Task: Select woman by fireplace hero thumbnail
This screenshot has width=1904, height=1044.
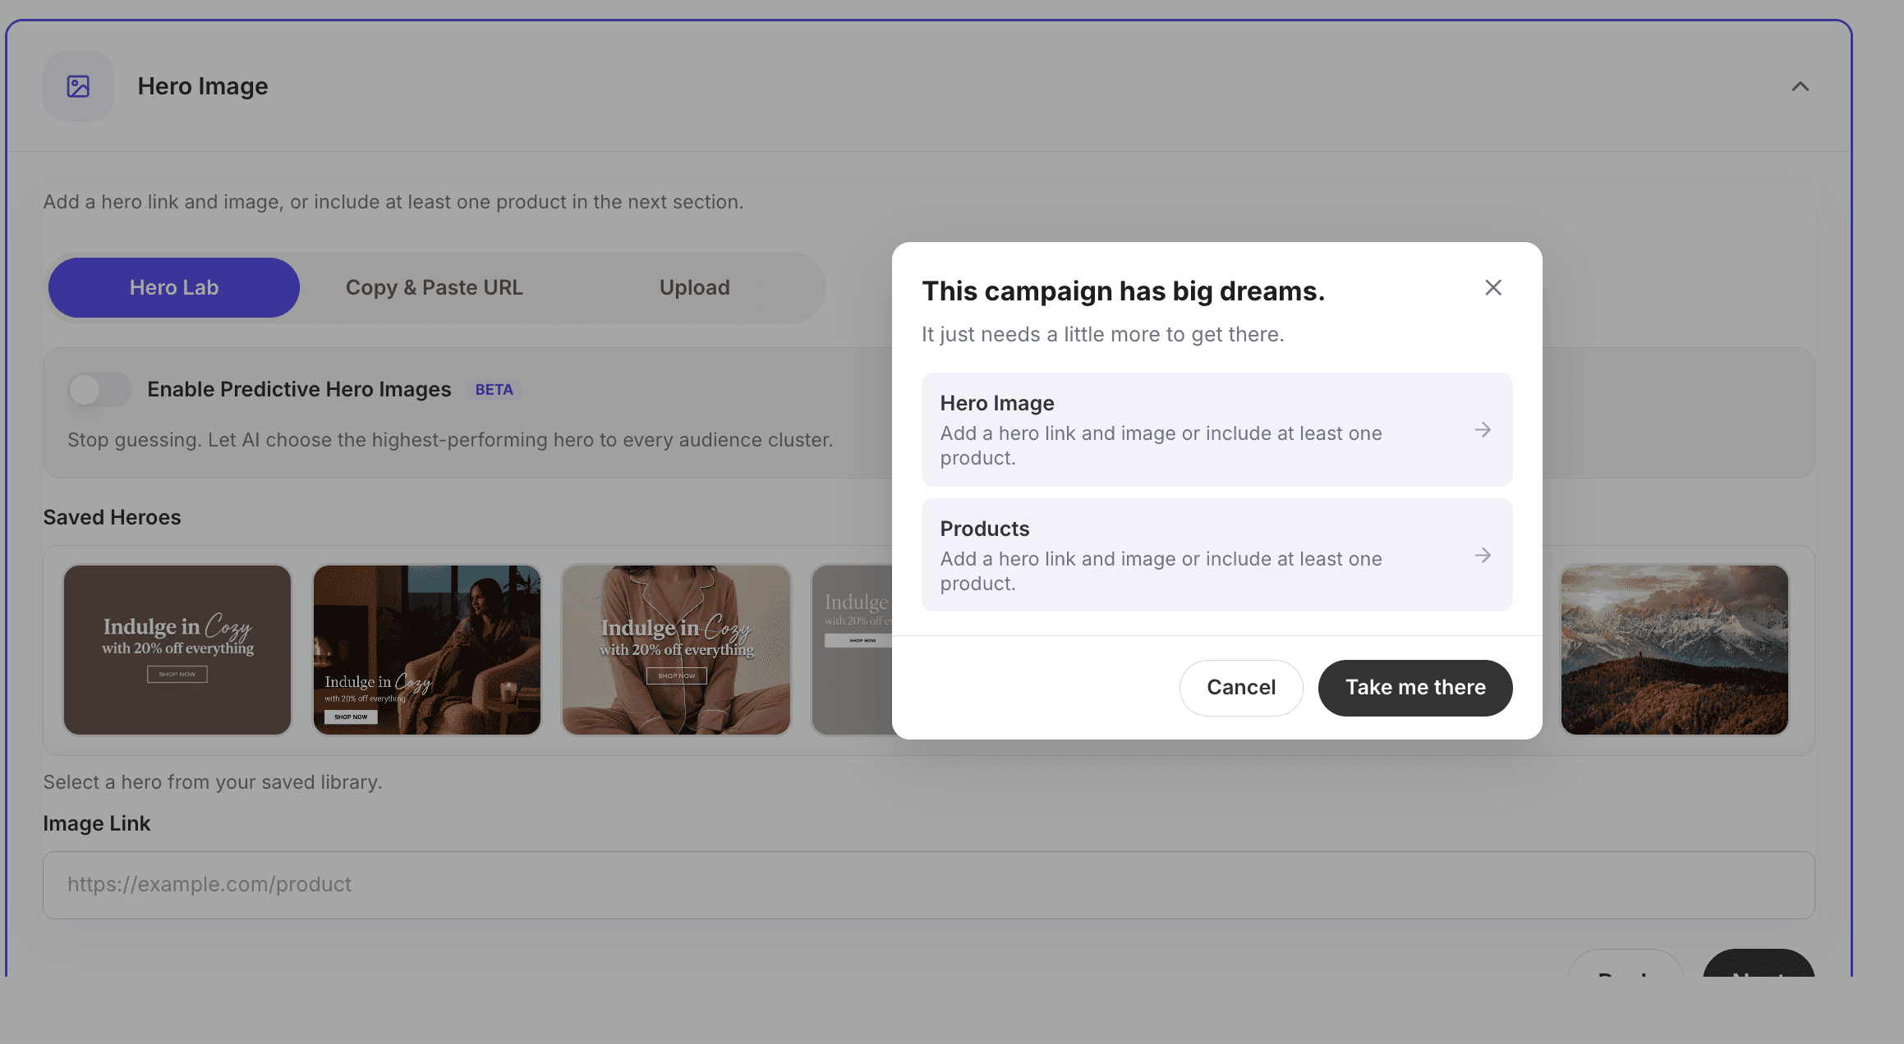Action: pos(426,649)
